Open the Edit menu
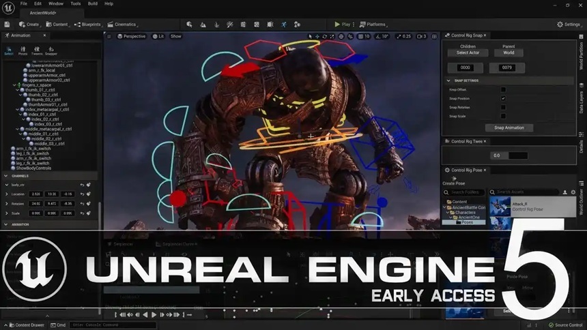Image resolution: width=587 pixels, height=330 pixels. pos(38,3)
